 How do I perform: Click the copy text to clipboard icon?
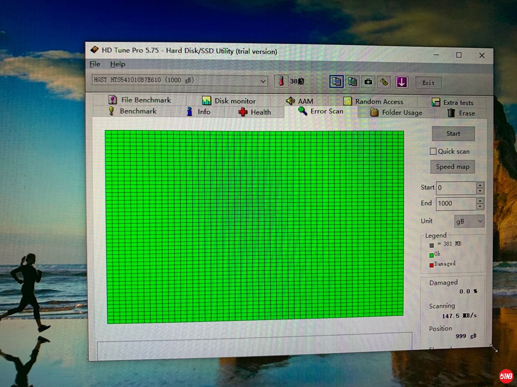(x=336, y=82)
